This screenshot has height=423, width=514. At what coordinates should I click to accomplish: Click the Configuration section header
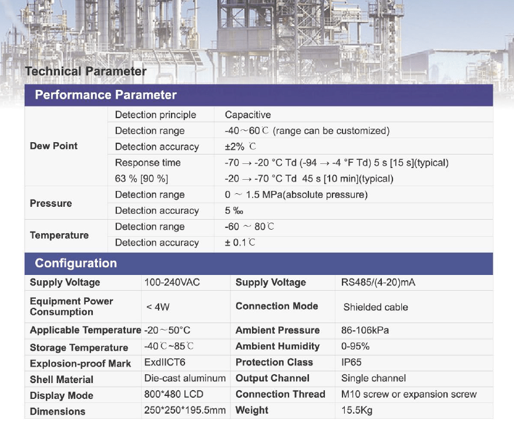(76, 263)
